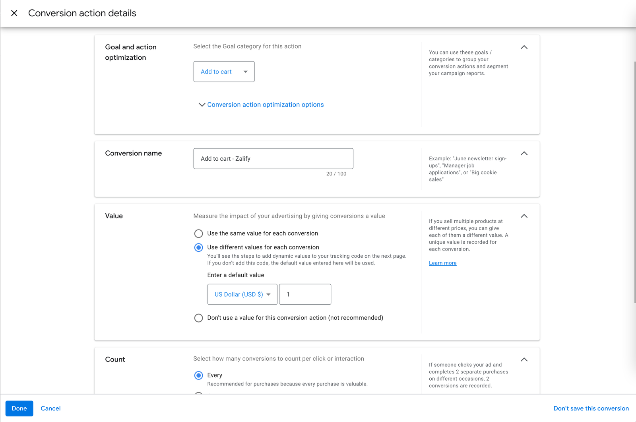Close the Conversion action details panel

tap(14, 13)
